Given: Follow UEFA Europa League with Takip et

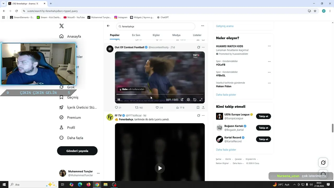Looking at the screenshot, I should point(264,116).
